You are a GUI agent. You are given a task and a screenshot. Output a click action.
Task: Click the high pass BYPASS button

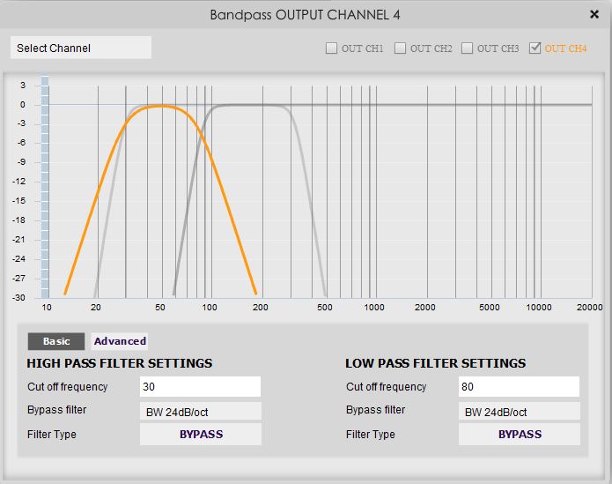201,434
